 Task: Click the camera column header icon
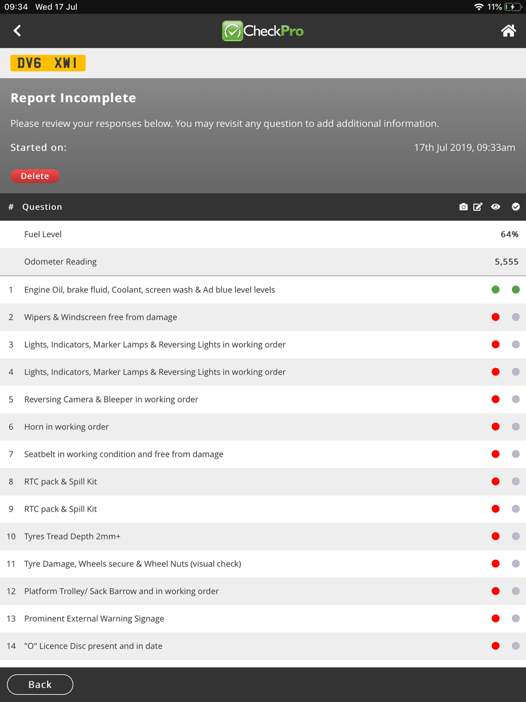point(463,207)
